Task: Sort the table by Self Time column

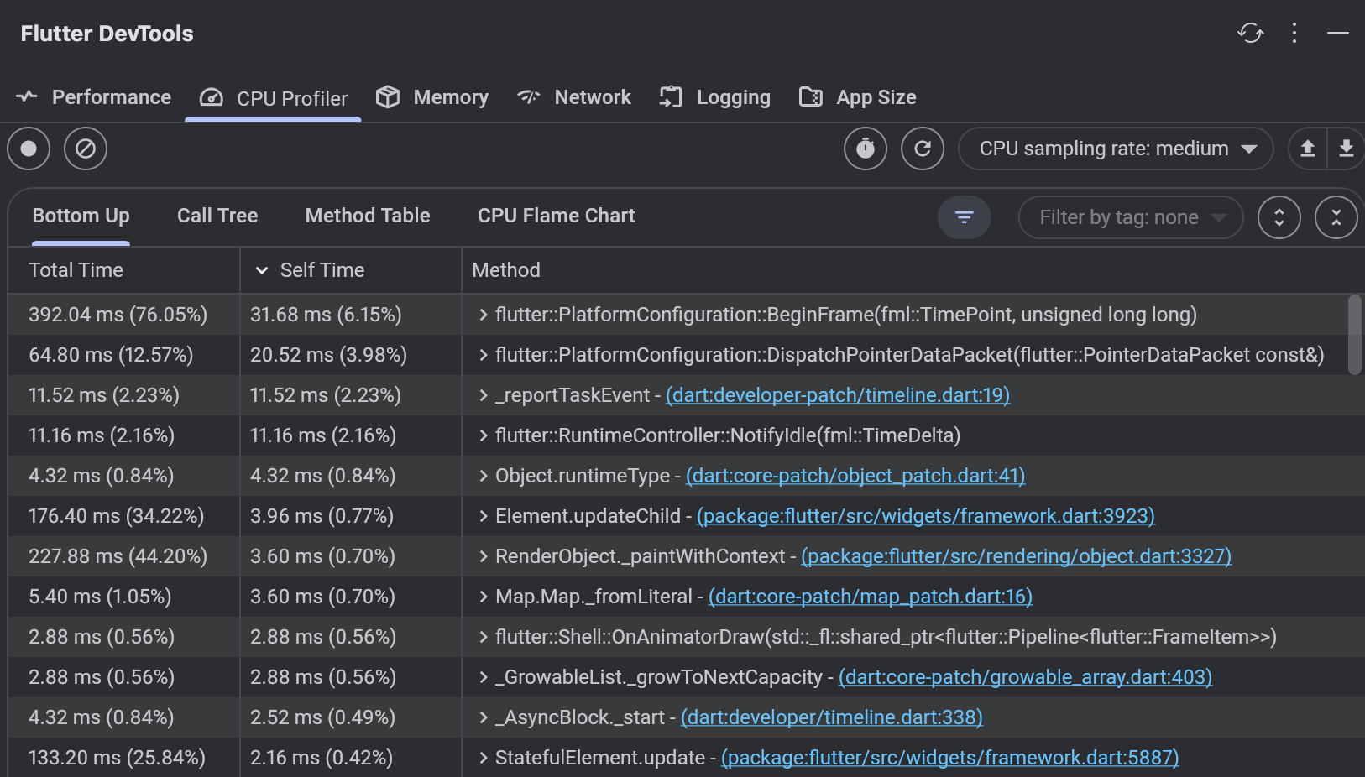Action: tap(322, 270)
